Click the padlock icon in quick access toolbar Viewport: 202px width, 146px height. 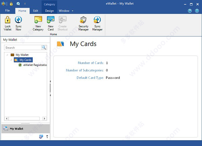click(x=11, y=4)
